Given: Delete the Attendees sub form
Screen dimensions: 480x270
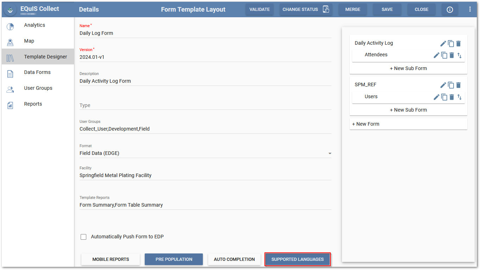Looking at the screenshot, I should click(452, 55).
